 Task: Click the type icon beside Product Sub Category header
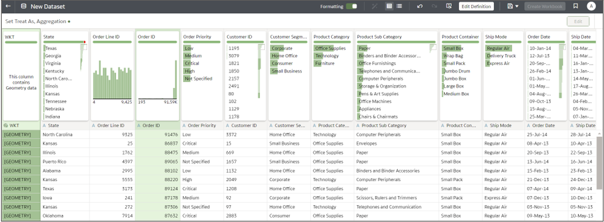pos(359,125)
